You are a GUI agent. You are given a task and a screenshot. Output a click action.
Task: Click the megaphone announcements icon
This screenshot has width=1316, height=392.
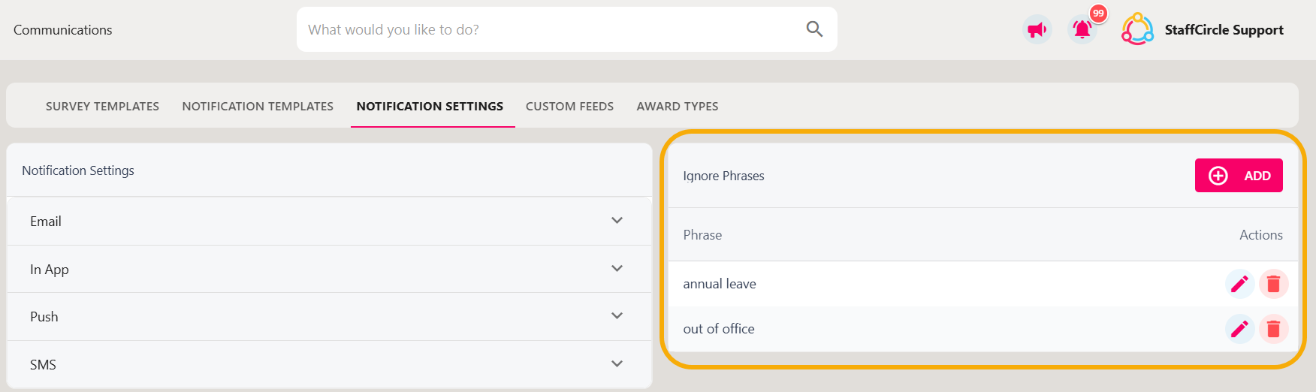coord(1037,30)
